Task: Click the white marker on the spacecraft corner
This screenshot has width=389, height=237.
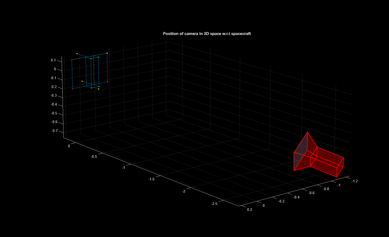Action: pyautogui.click(x=107, y=53)
